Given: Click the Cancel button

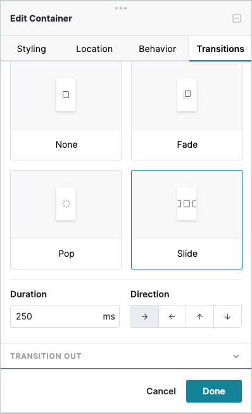Looking at the screenshot, I should [161, 391].
